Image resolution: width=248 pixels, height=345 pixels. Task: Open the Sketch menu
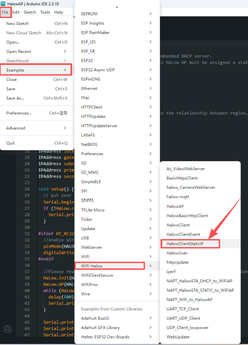(x=30, y=12)
